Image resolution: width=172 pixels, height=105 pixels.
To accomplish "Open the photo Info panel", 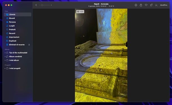I will coord(136,5).
